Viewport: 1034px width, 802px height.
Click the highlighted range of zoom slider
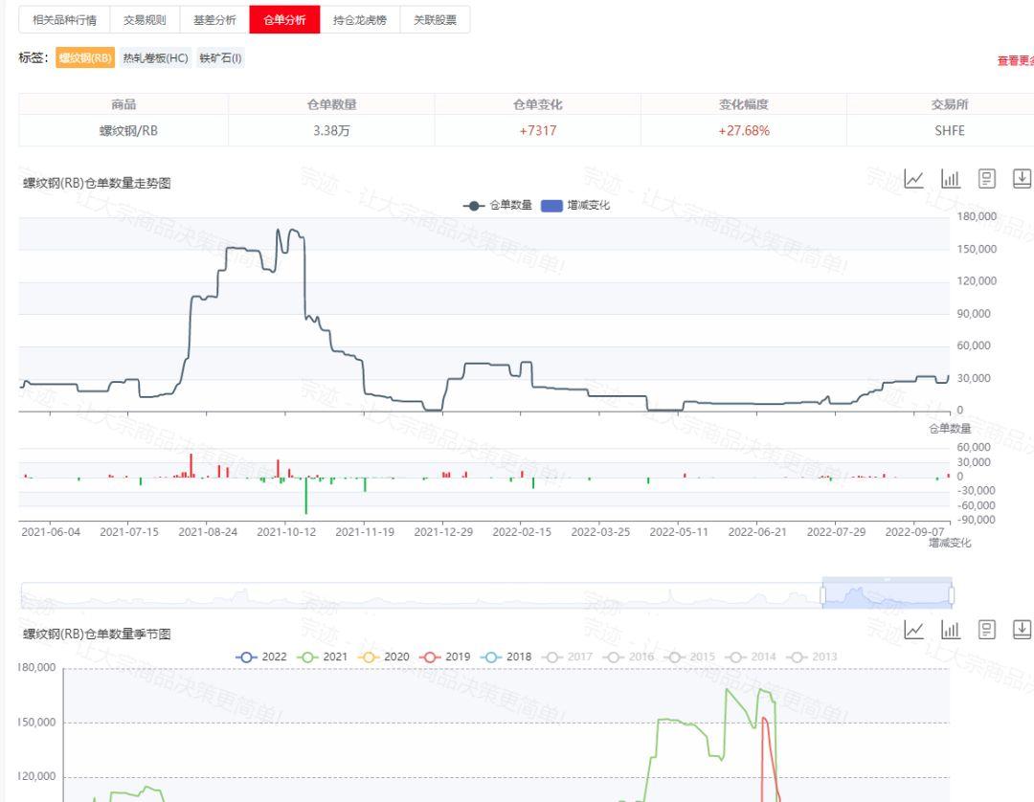coord(887,595)
